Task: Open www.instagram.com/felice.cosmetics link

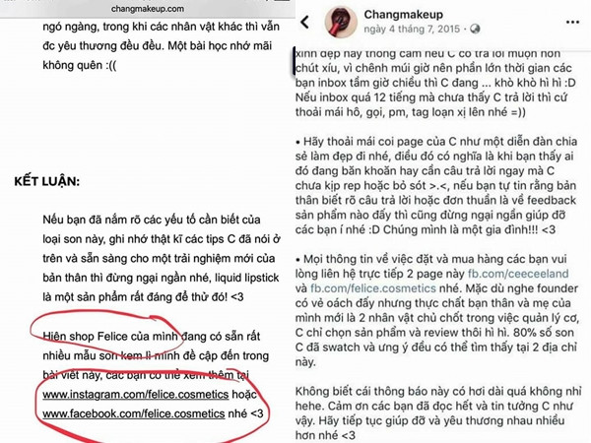Action: pos(136,395)
